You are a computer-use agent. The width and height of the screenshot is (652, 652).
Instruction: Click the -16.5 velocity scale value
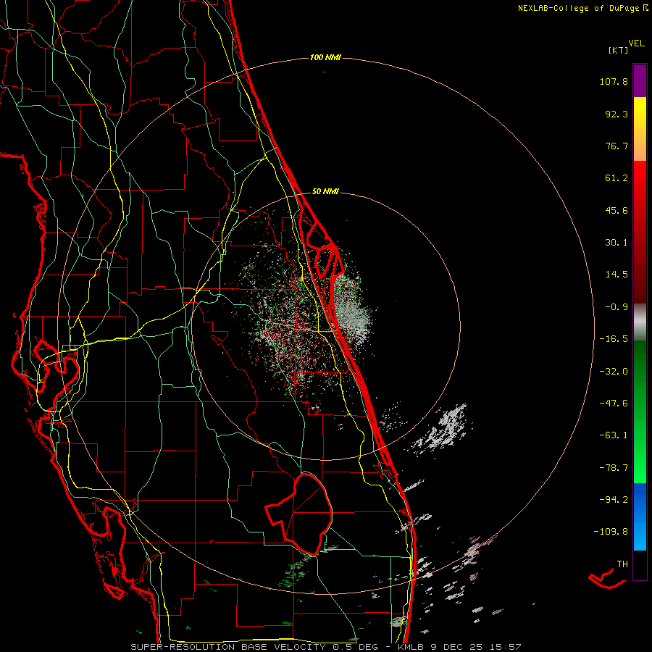pos(614,339)
